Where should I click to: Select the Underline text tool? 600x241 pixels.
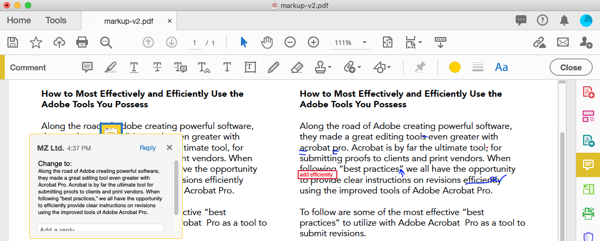coord(134,68)
